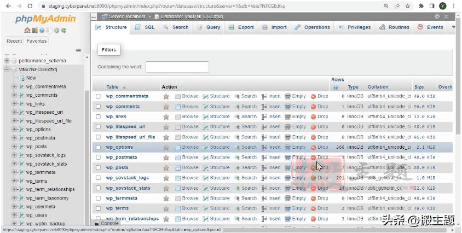Click Drop link for wp_options table
This screenshot has height=233, width=462.
(x=319, y=147)
